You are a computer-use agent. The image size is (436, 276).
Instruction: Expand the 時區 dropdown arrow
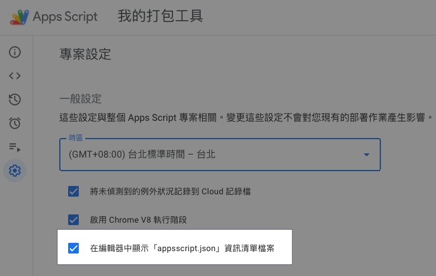[x=367, y=155]
